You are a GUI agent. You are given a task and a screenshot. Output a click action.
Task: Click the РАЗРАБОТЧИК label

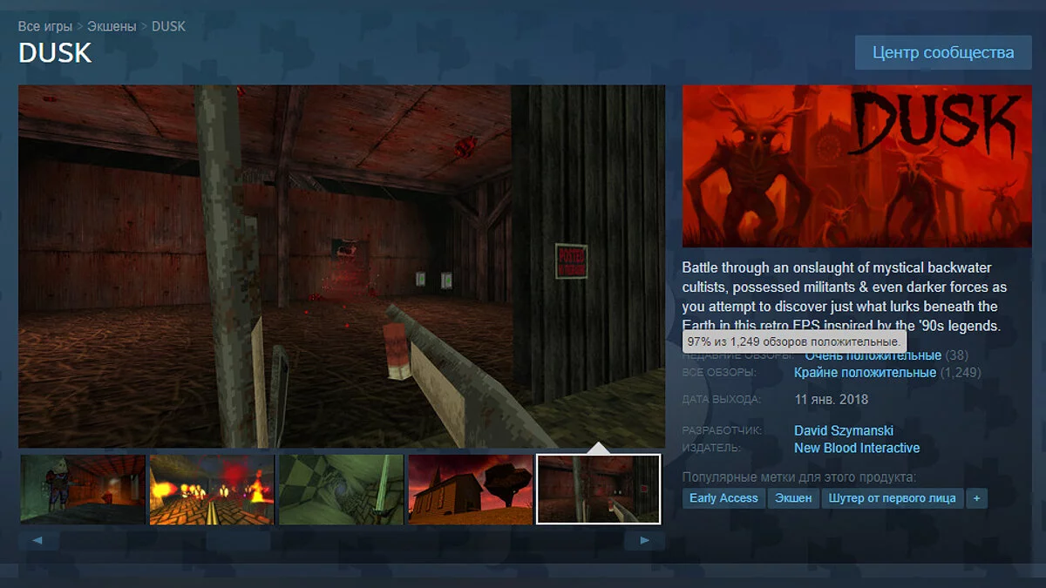723,430
